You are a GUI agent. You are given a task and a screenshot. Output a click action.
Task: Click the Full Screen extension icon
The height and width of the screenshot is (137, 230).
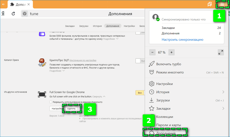tap(42, 94)
